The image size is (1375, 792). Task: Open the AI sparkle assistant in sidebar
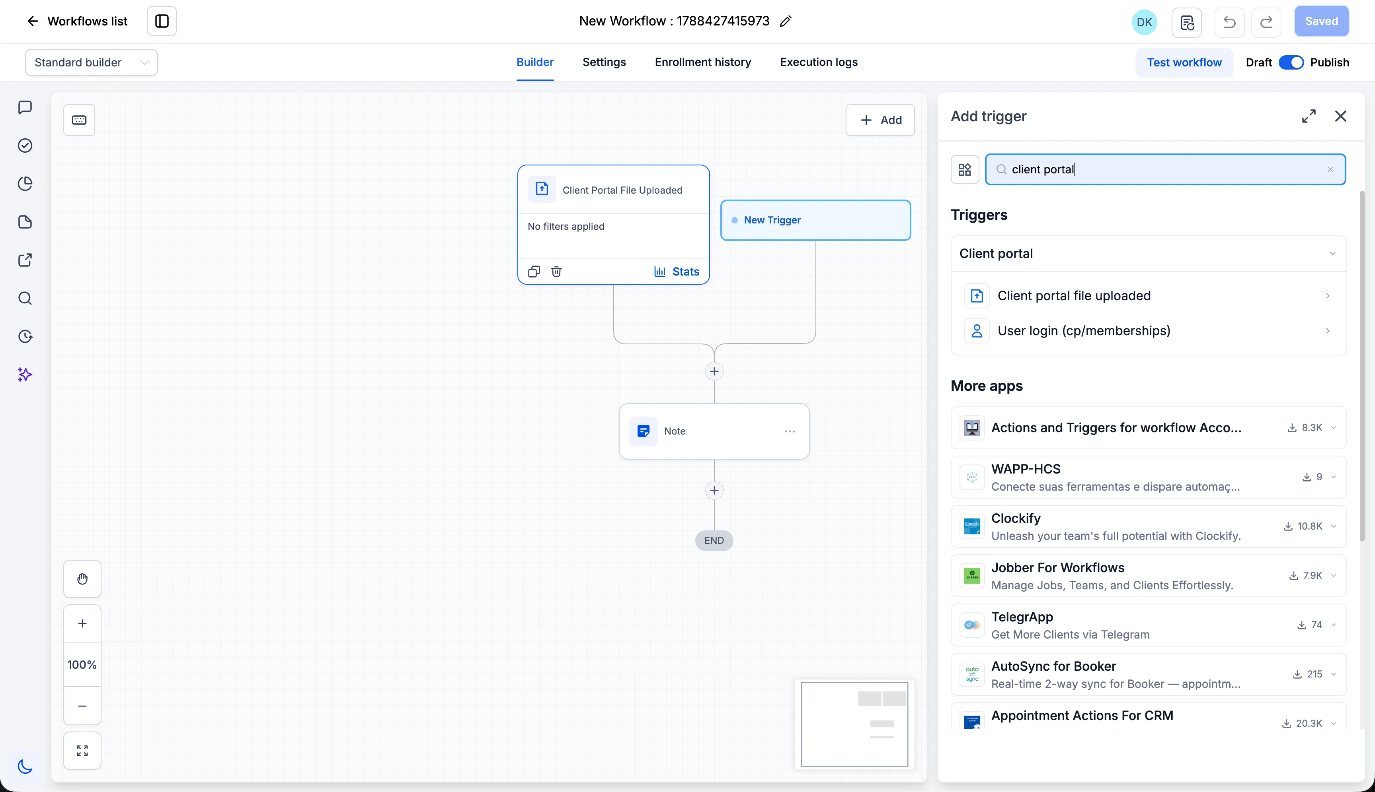tap(25, 374)
